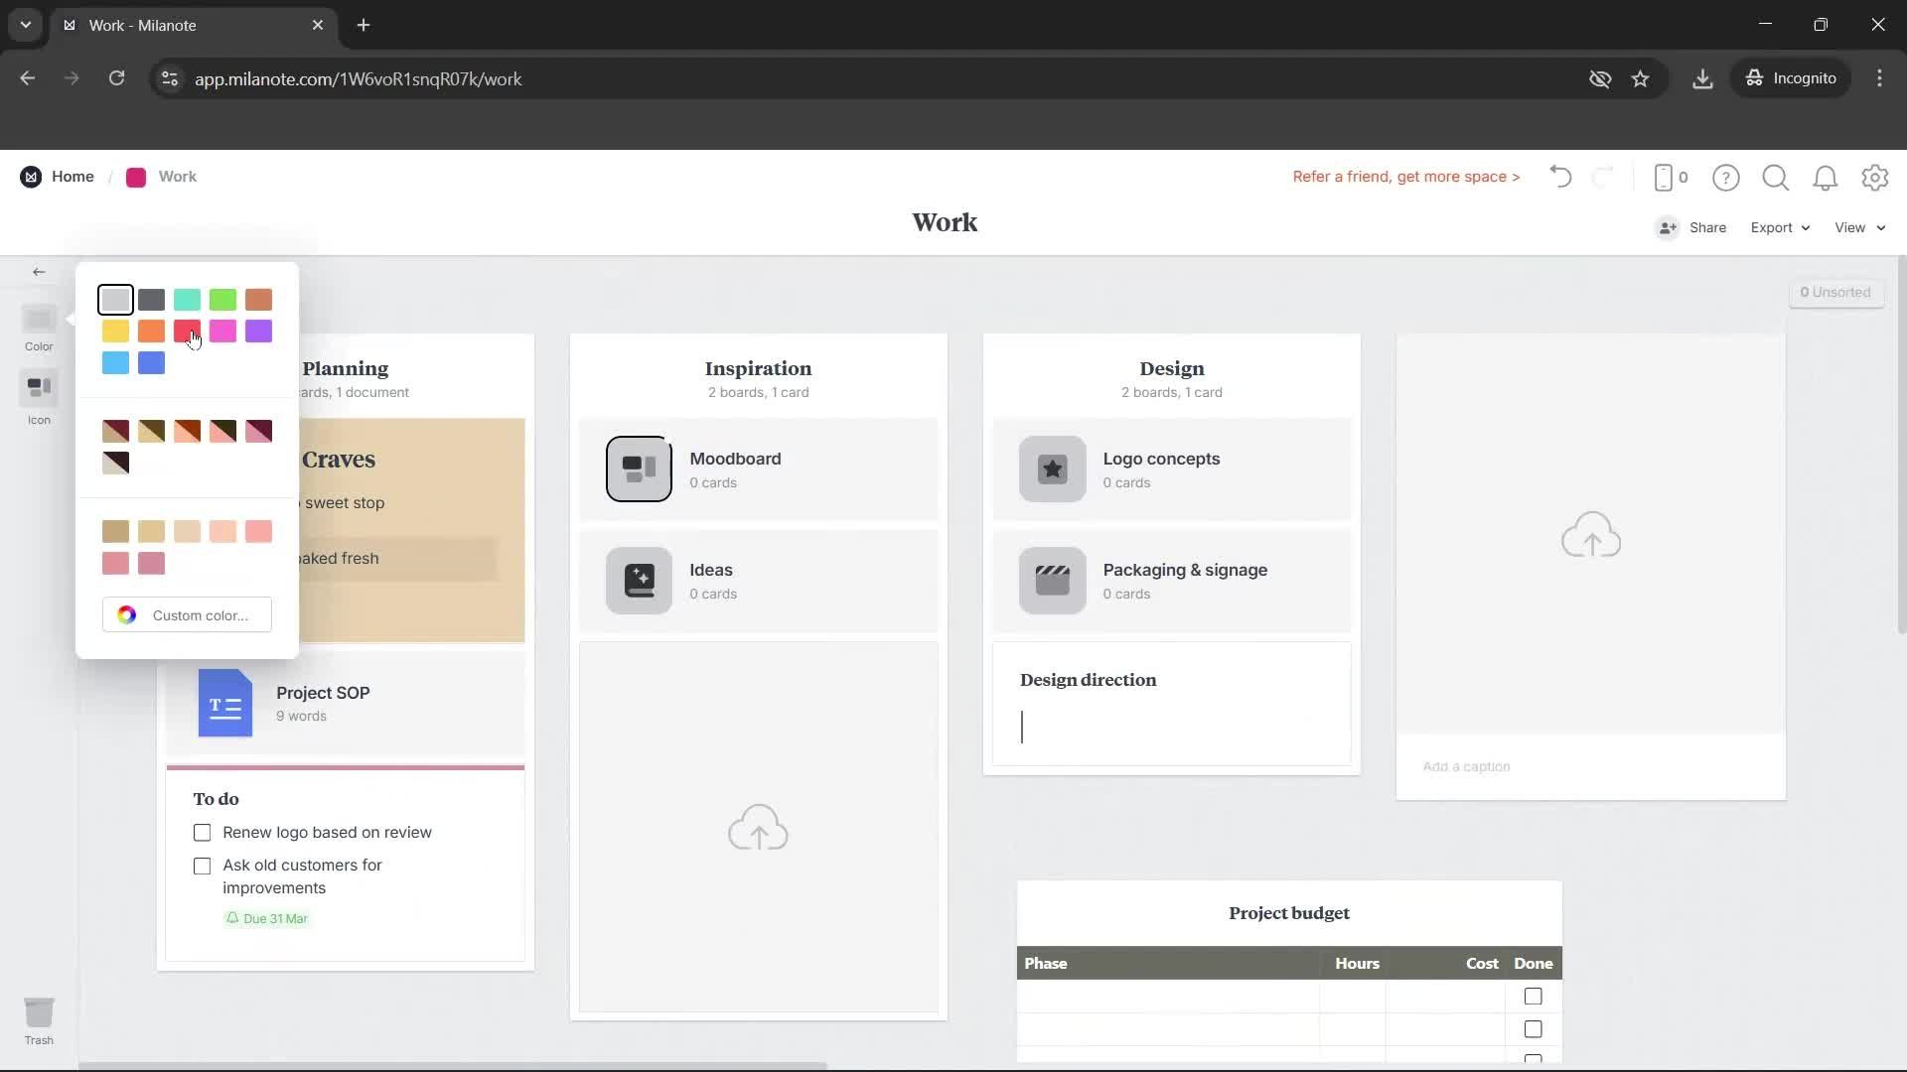Click the help question mark icon
Viewport: 1907px width, 1072px height.
(x=1726, y=177)
